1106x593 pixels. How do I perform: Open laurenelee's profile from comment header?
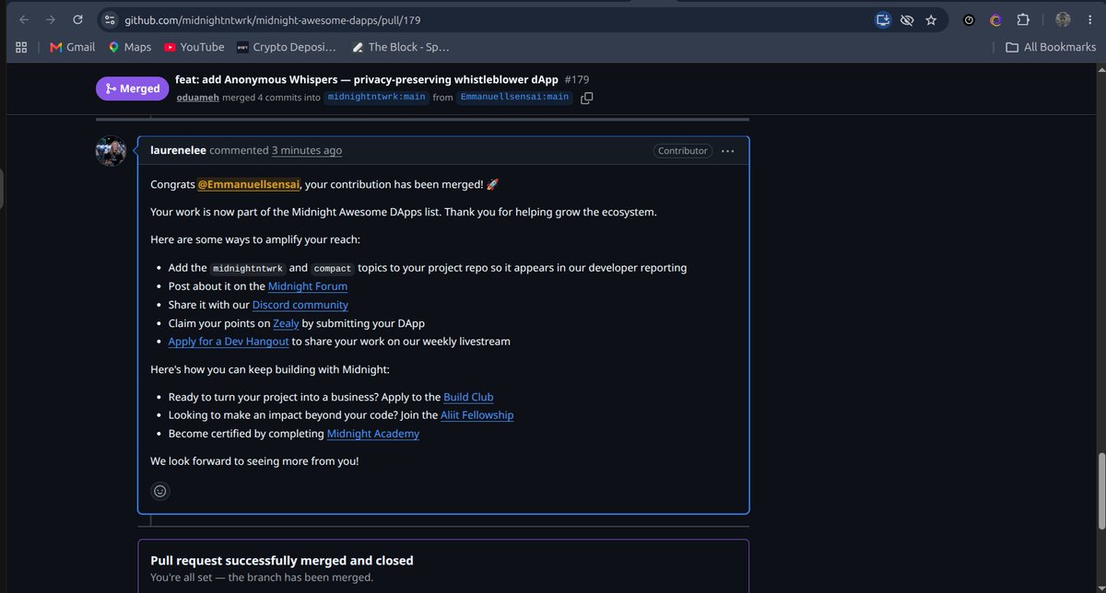click(x=178, y=150)
